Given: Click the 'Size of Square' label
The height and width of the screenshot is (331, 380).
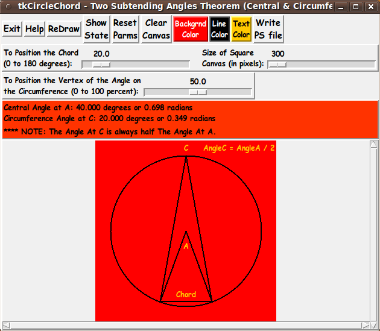Looking at the screenshot, I should pos(228,53).
